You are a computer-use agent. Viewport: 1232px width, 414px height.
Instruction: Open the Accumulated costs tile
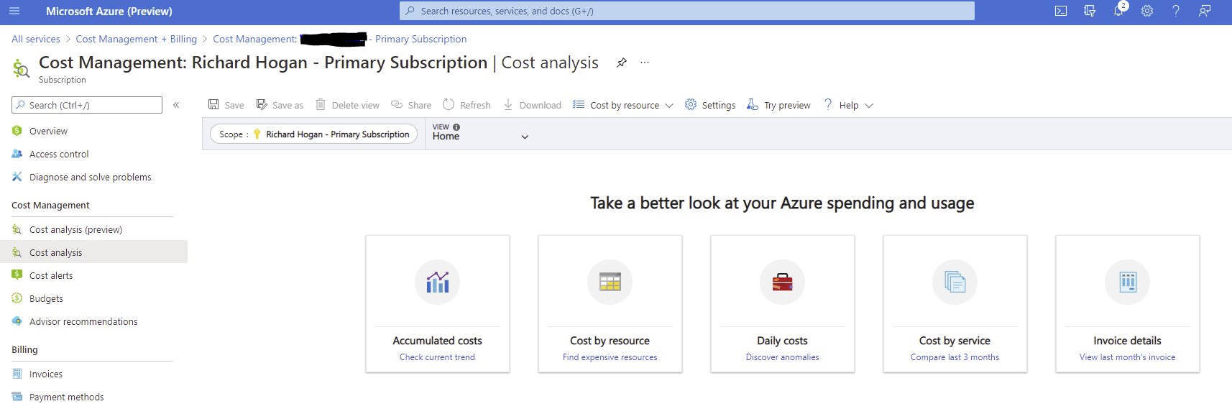click(437, 303)
